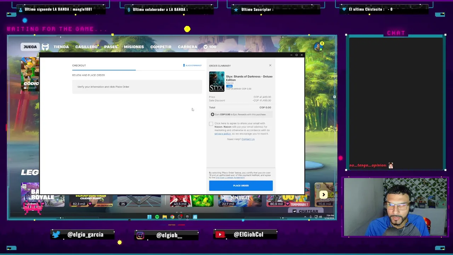Click the light-blue app icon on taskbar
This screenshot has height=255, width=453.
pos(195,217)
